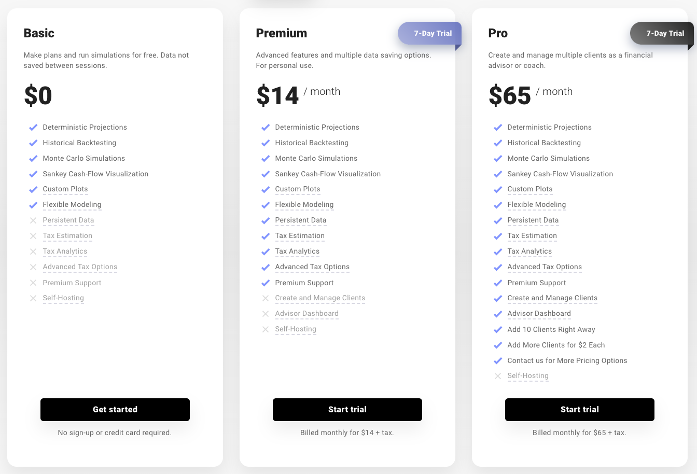Click the 7-Day Trial badge on Premium
The width and height of the screenshot is (697, 474).
[434, 33]
